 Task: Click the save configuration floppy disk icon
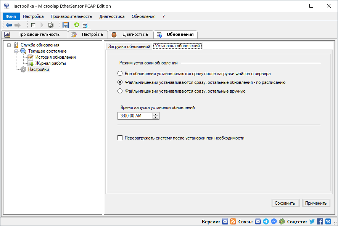point(65,25)
